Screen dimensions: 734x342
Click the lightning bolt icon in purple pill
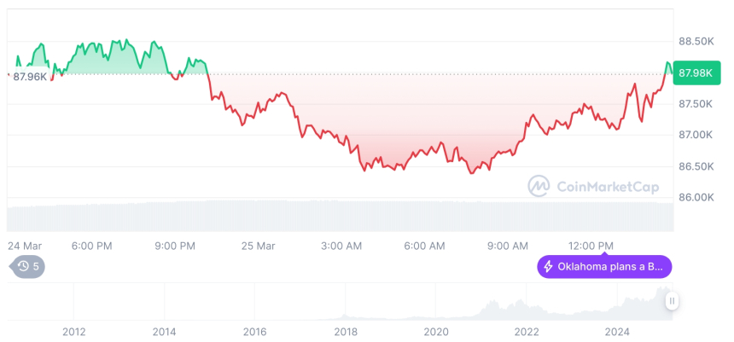[548, 267]
